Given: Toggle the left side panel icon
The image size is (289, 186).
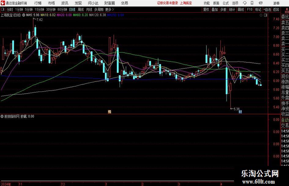Looking at the screenshot, I should (3, 9).
